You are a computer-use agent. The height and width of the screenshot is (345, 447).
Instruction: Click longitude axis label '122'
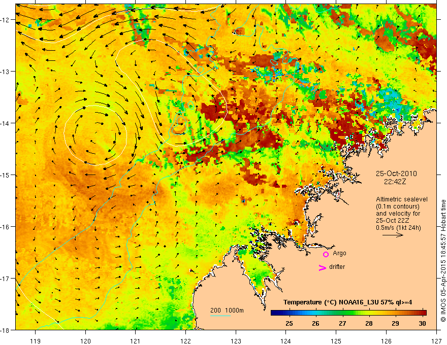click(x=185, y=341)
